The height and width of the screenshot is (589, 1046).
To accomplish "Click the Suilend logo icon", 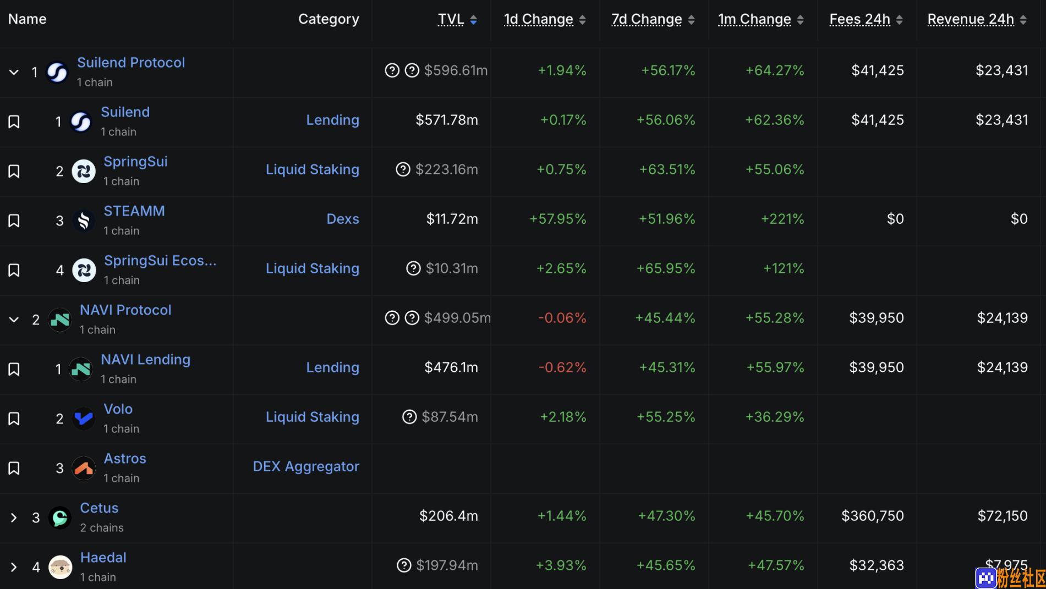I will (81, 122).
